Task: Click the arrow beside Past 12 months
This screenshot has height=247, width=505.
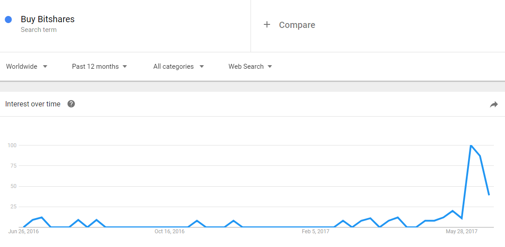Action: point(125,67)
